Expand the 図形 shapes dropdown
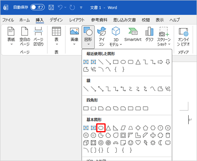 [x=88, y=37]
